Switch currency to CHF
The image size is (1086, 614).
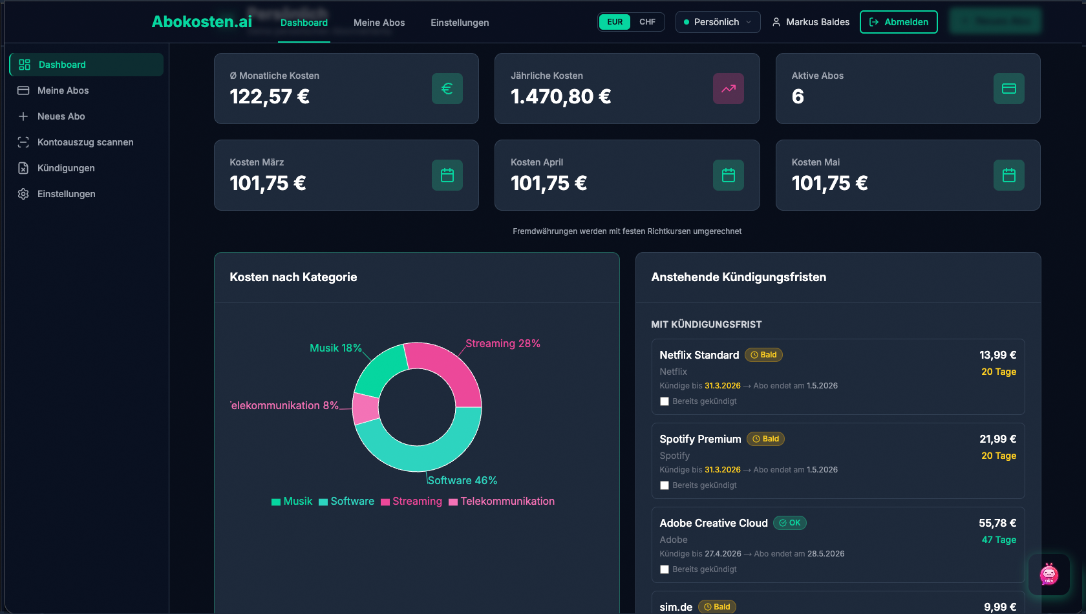click(x=647, y=22)
